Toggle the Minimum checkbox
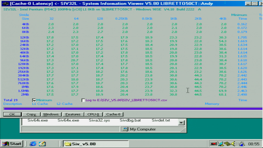Image resolution: width=263 pixels, height=148 pixels. [34, 100]
